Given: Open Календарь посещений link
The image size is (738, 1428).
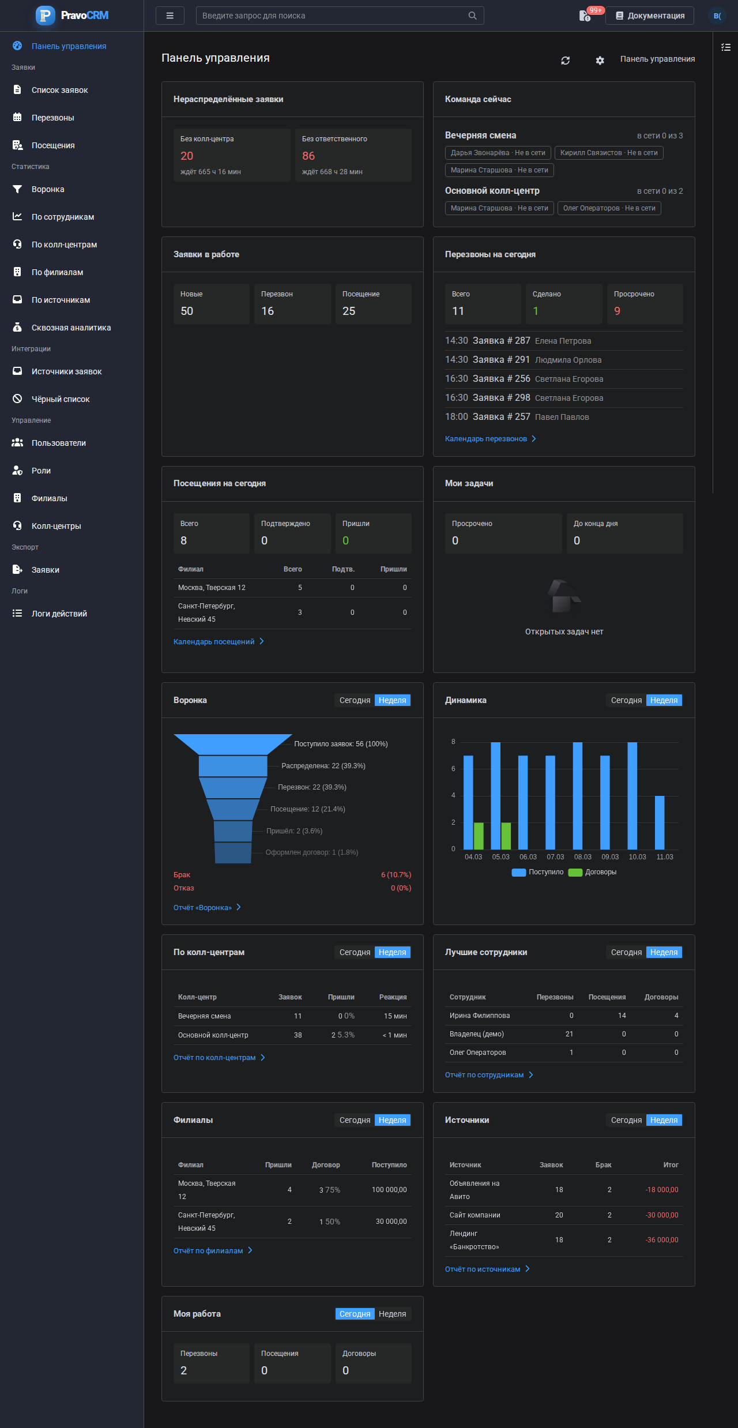Looking at the screenshot, I should click(219, 642).
